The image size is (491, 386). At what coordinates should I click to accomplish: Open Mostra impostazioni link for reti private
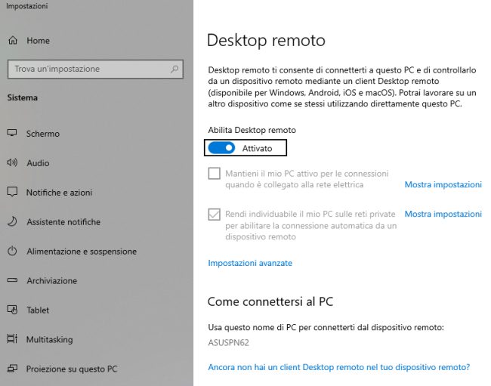(443, 214)
